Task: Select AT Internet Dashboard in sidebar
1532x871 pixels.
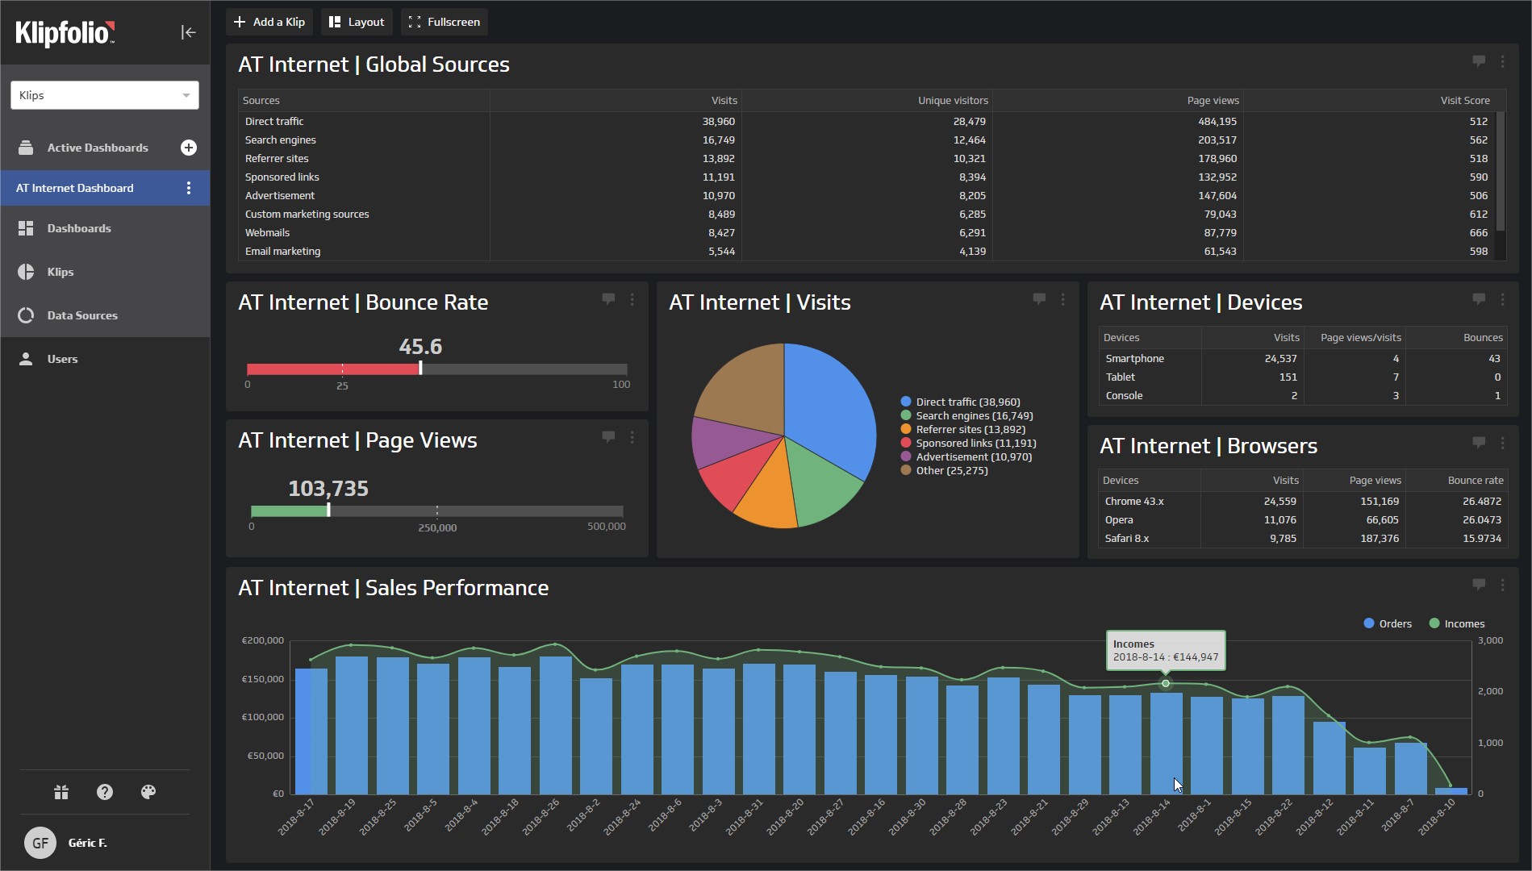Action: (75, 188)
